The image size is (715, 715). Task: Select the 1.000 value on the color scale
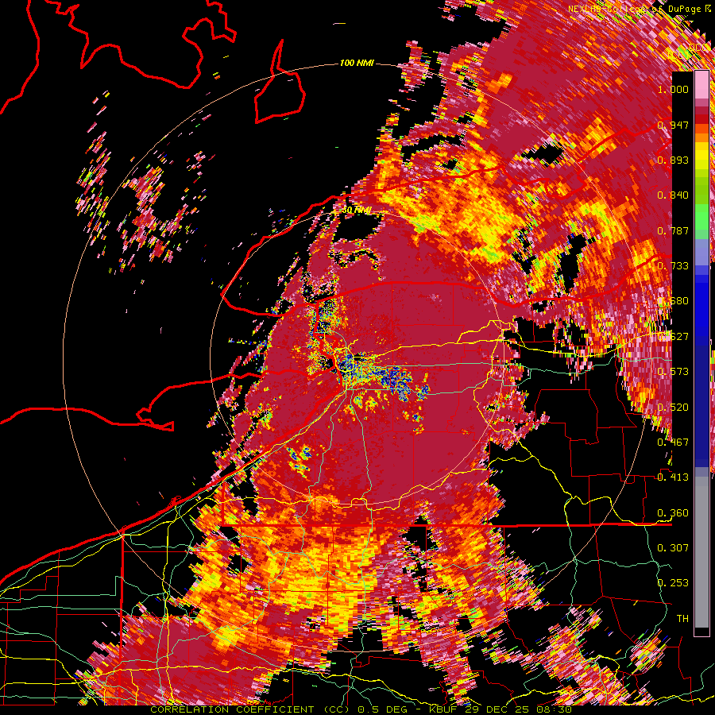click(673, 89)
